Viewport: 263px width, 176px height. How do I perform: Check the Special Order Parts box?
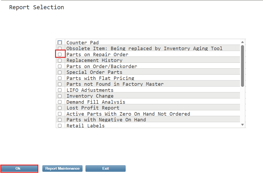[60, 72]
